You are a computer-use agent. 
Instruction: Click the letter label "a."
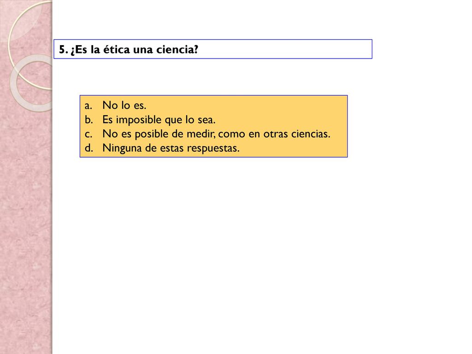(88, 106)
